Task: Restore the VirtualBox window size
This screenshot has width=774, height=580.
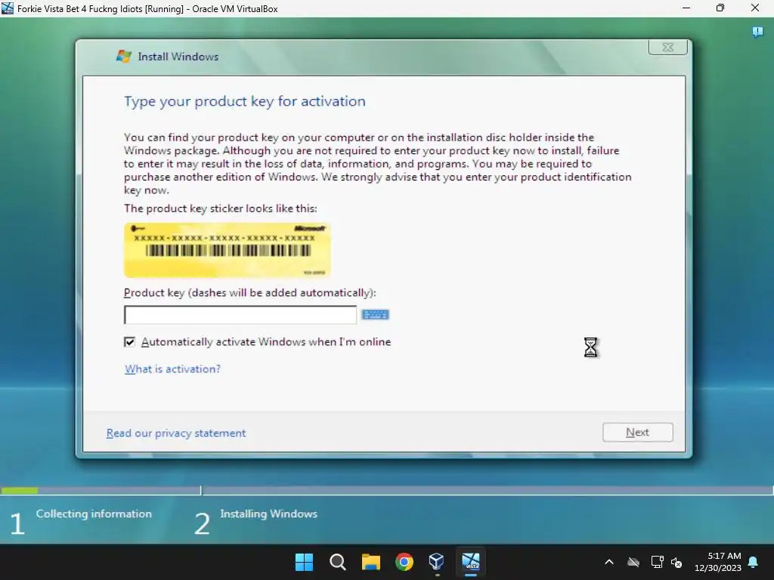Action: click(x=720, y=8)
